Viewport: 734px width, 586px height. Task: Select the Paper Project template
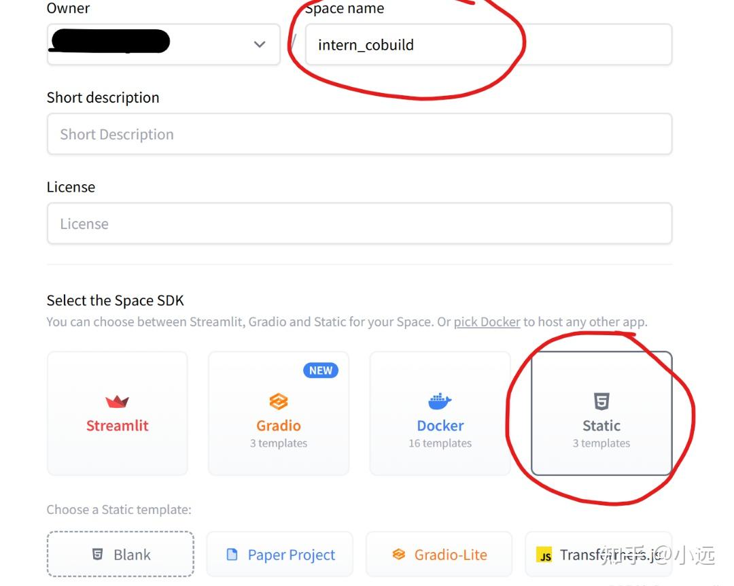279,554
